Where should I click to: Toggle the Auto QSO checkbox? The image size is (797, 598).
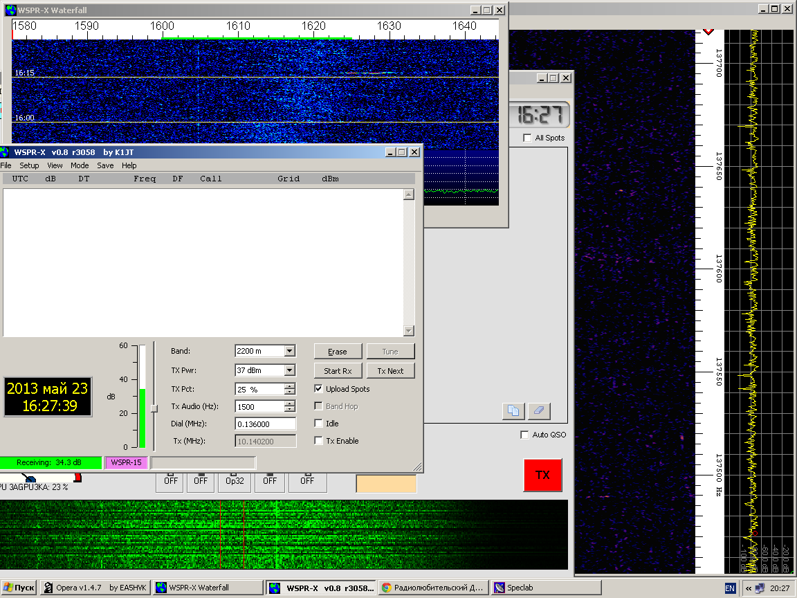click(524, 435)
